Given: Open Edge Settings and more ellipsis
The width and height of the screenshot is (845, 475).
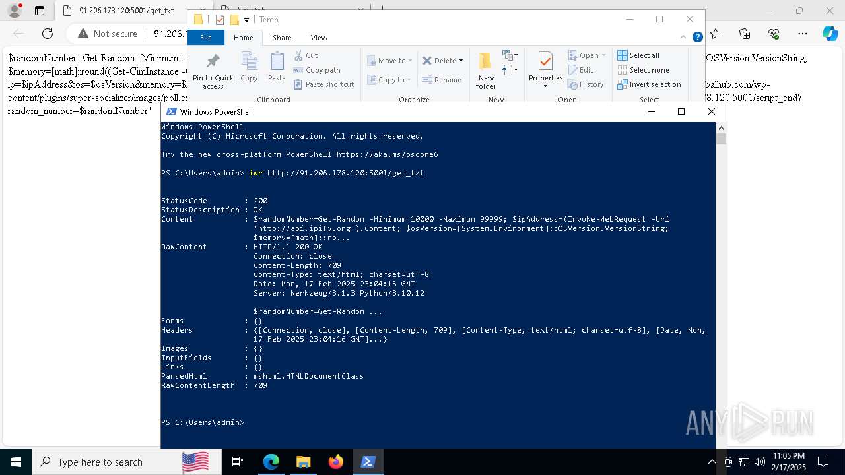Looking at the screenshot, I should point(803,34).
